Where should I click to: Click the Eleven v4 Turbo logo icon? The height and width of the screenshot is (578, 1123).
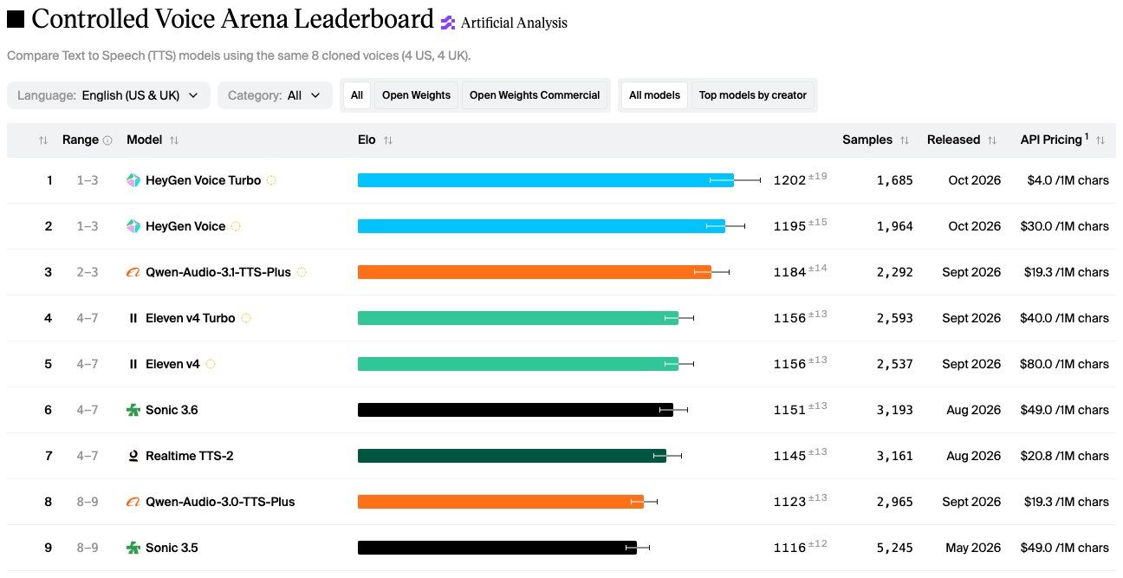tap(133, 318)
